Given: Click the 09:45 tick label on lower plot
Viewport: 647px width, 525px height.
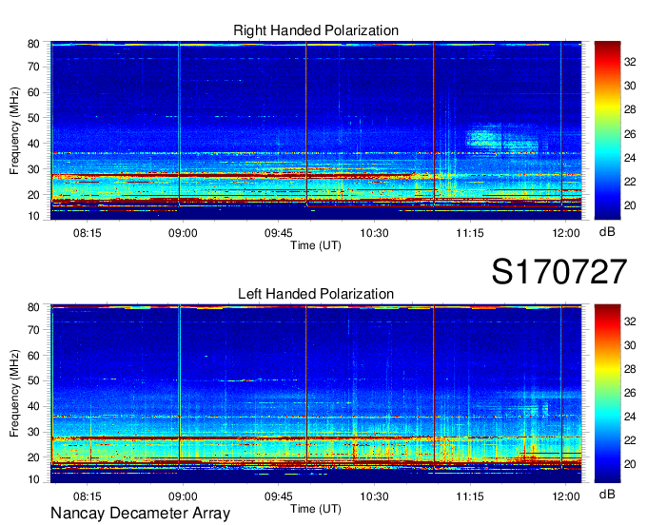Looking at the screenshot, I should coord(279,496).
